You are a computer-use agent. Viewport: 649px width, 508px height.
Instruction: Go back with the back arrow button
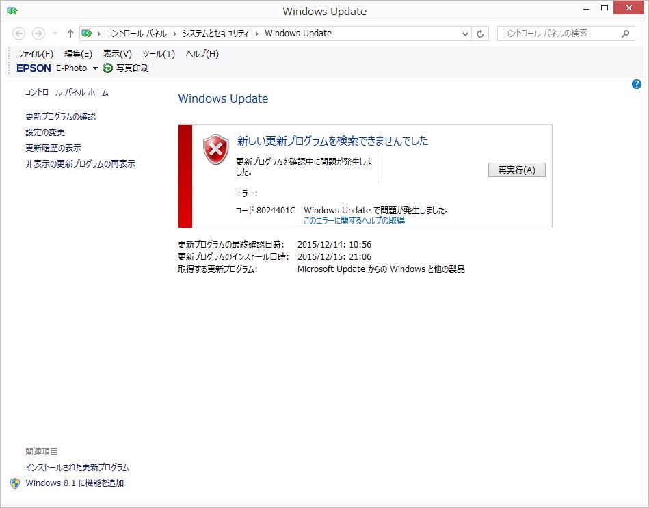(x=19, y=34)
